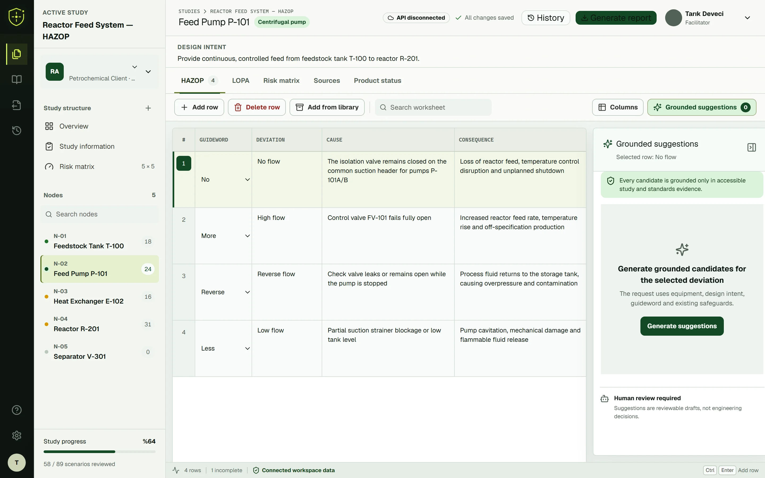This screenshot has height=478, width=765.
Task: Click the API disconnected status pill
Action: [416, 18]
